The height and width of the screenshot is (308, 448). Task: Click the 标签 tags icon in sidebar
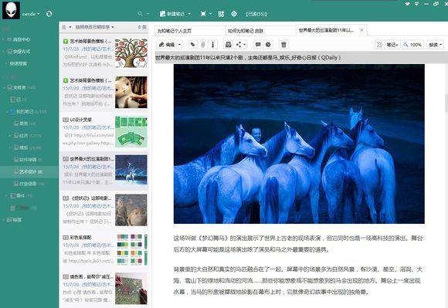pos(9,220)
